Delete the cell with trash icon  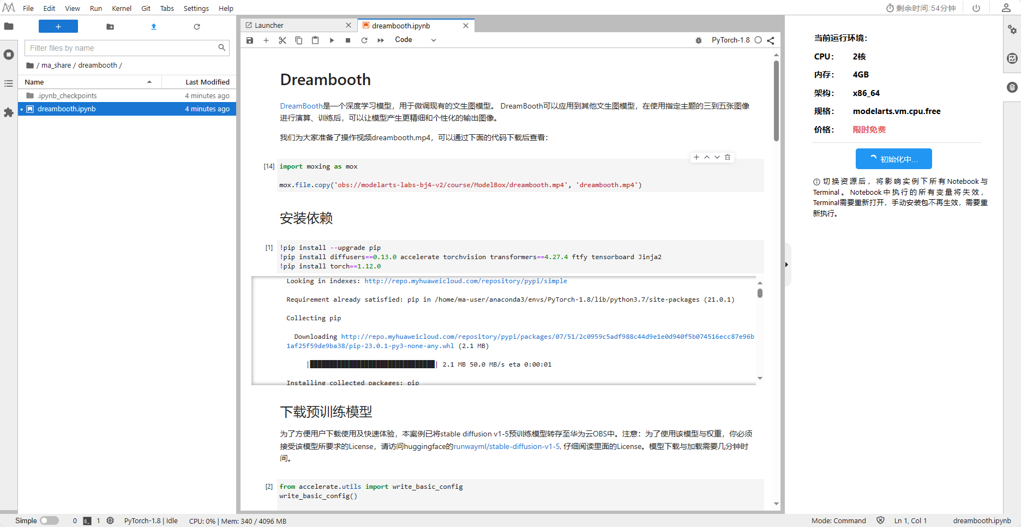tap(728, 157)
